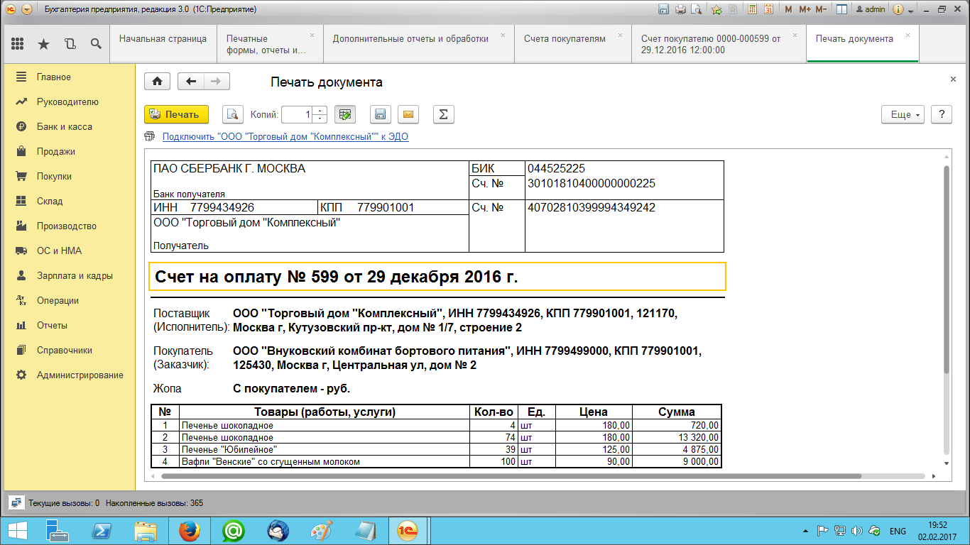The image size is (970, 545).
Task: Open the info 'i' icon in title bar
Action: 898,10
